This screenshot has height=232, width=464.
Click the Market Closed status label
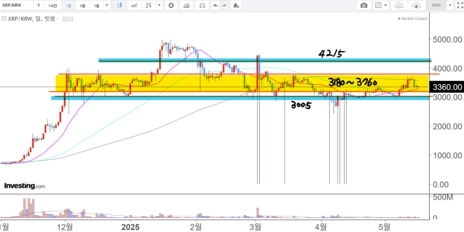[413, 18]
